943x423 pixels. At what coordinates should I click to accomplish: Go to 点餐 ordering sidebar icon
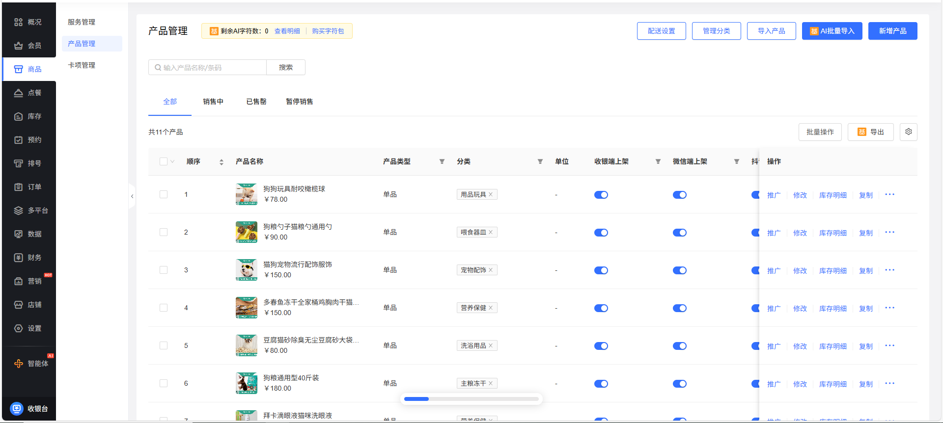[x=19, y=93]
